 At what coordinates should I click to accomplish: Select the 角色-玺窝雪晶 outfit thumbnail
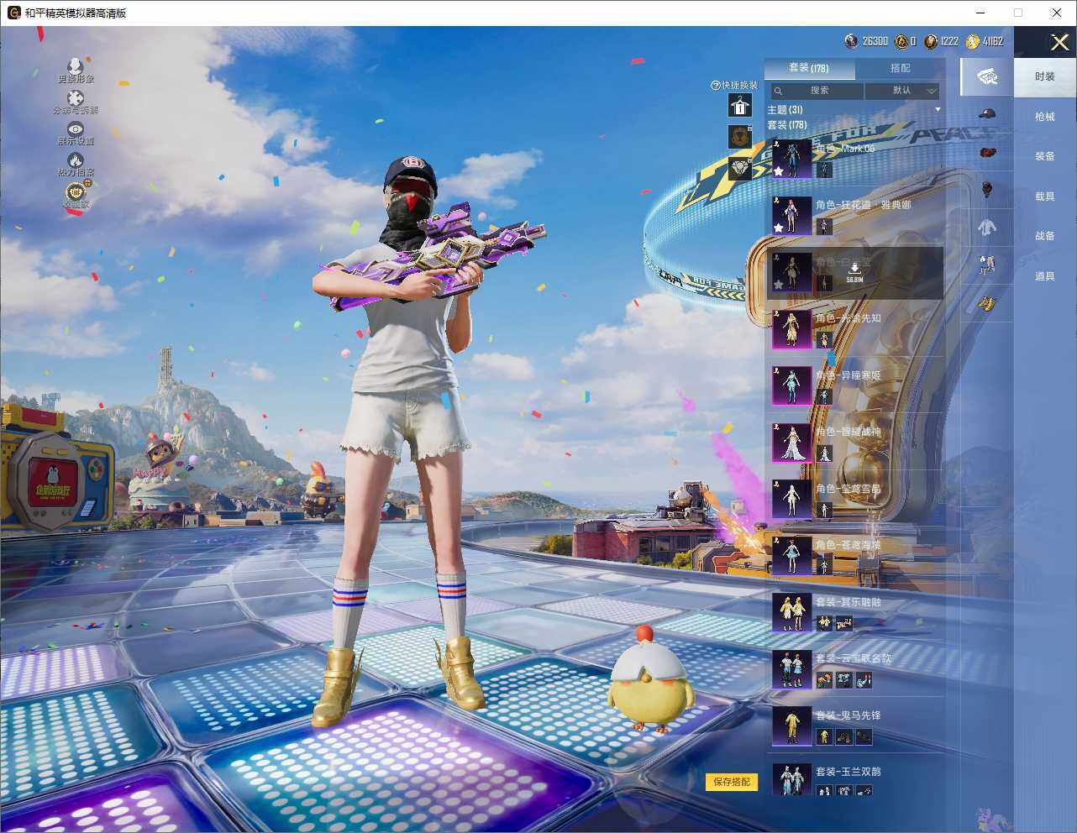tap(791, 499)
